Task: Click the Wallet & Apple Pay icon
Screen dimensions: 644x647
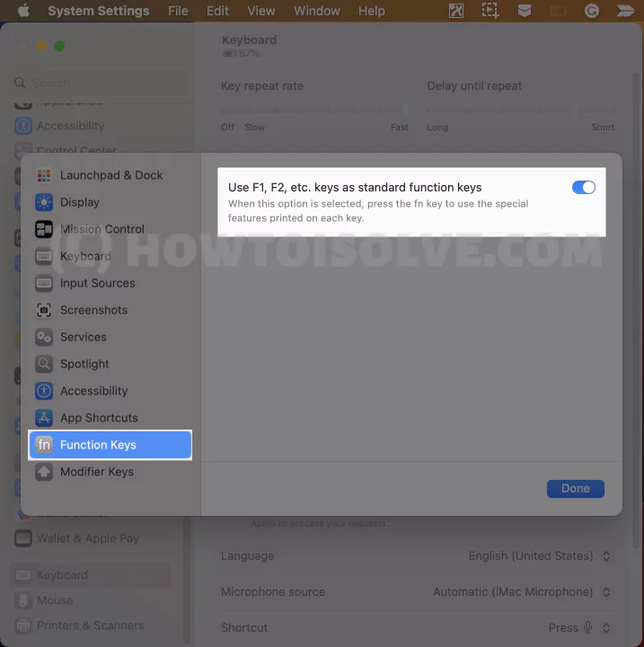Action: click(23, 538)
